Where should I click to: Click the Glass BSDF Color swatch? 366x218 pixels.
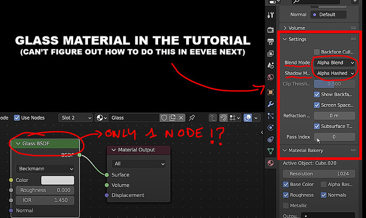[58, 180]
